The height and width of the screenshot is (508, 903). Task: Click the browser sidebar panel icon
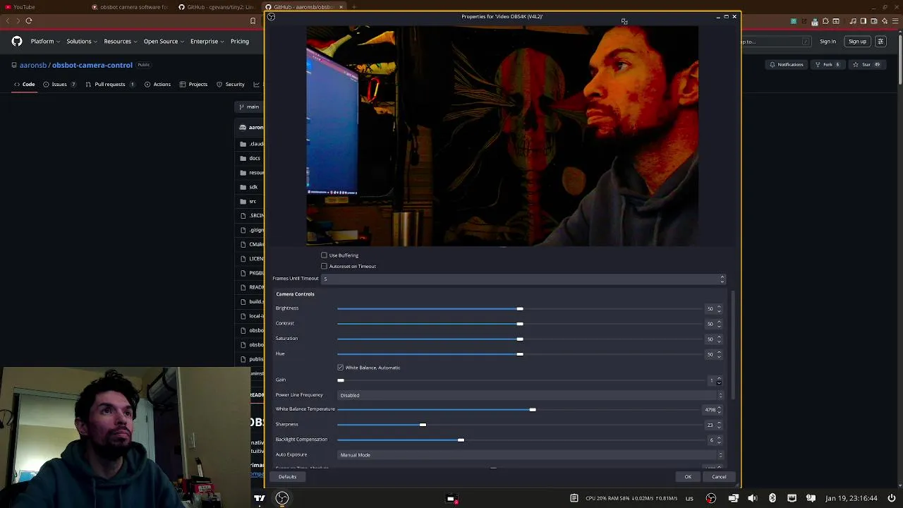pos(863,21)
